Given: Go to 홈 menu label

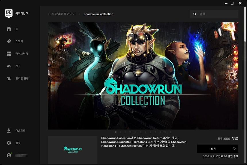Looking at the screenshot, I should (17, 29).
